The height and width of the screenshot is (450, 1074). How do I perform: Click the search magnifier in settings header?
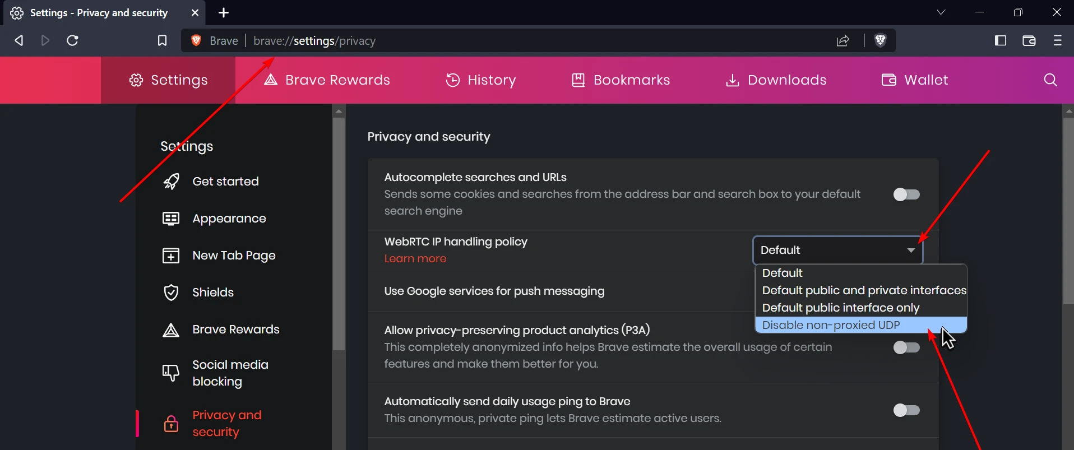(1050, 80)
